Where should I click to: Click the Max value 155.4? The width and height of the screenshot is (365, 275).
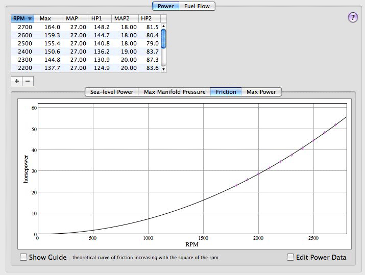(x=52, y=43)
